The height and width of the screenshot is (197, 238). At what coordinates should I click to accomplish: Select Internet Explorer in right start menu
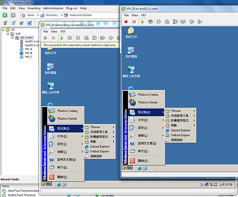tap(180, 130)
